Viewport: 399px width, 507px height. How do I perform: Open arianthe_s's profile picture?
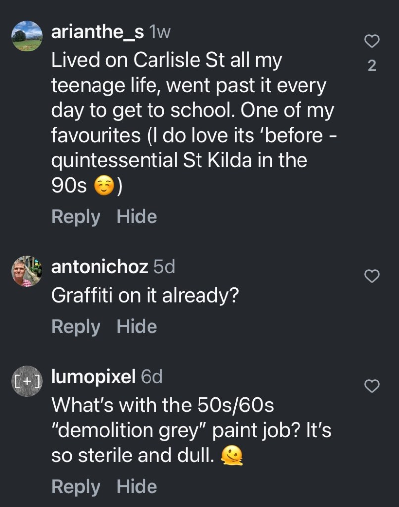pyautogui.click(x=26, y=36)
